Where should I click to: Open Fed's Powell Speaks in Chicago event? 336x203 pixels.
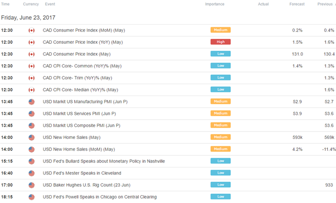pyautogui.click(x=100, y=197)
